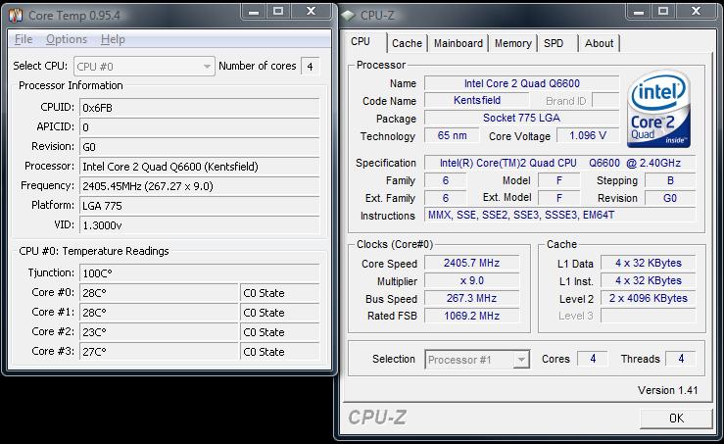The width and height of the screenshot is (724, 444).
Task: Click the Core #1 temperature value
Action: click(160, 313)
